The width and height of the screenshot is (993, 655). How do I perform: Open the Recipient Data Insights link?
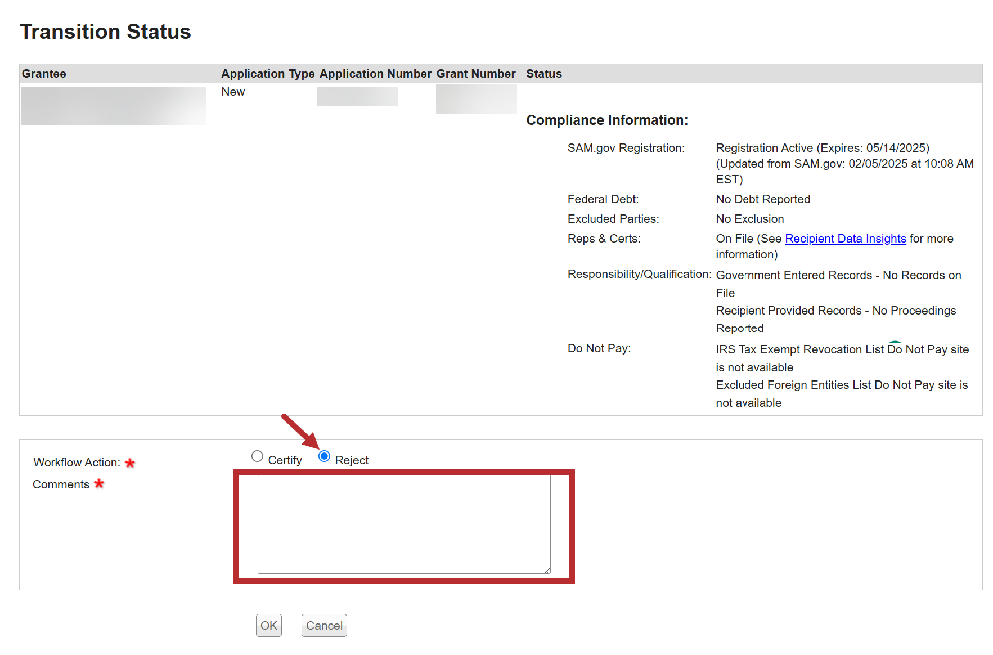(x=845, y=239)
